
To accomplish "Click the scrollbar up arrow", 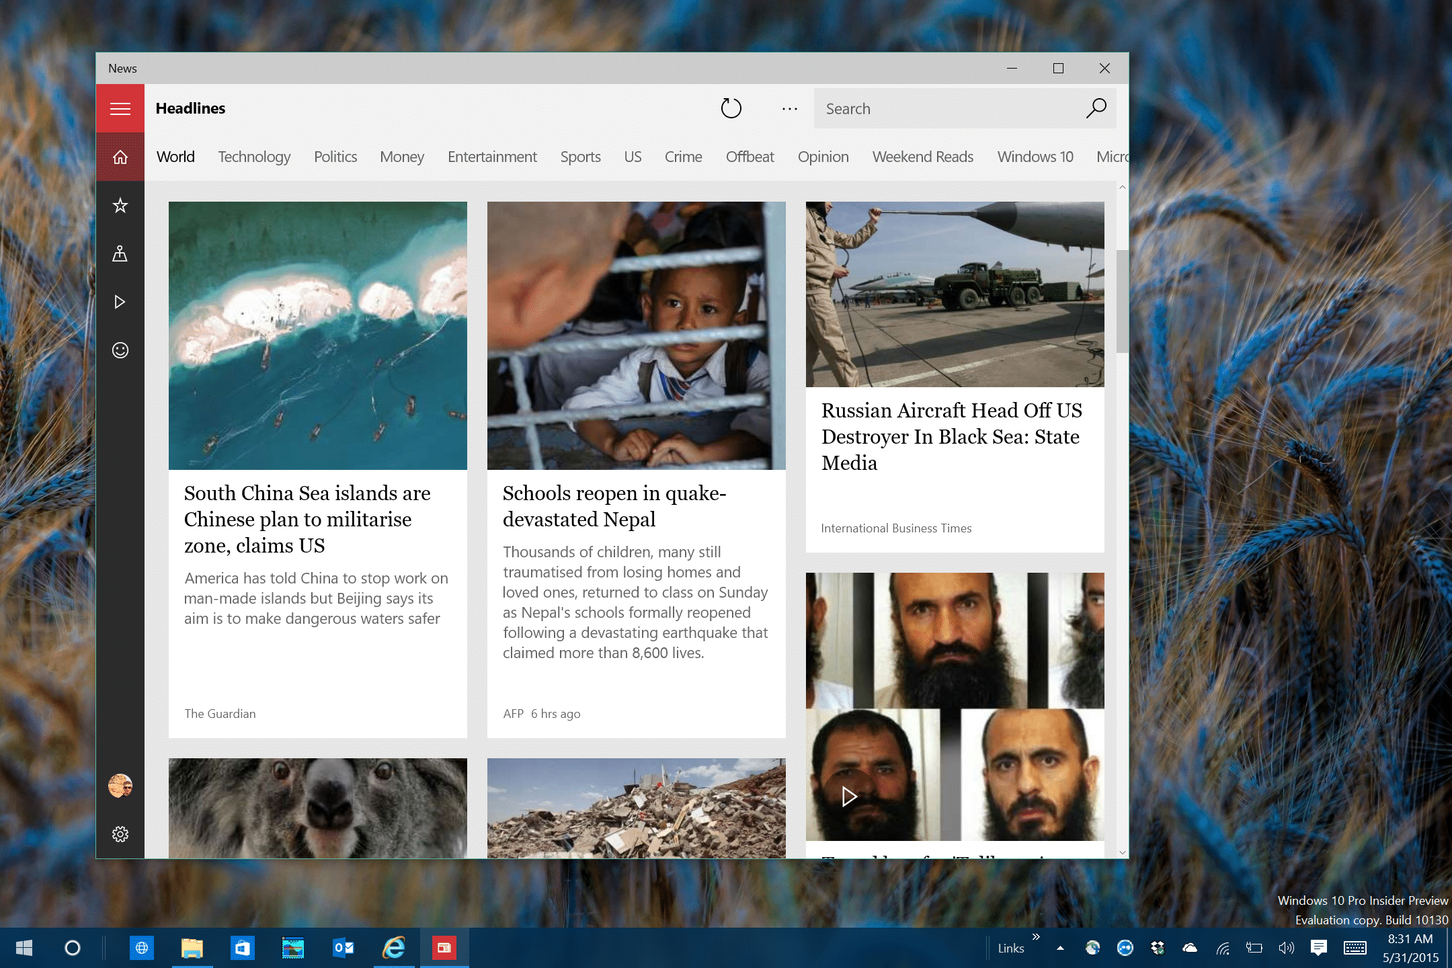I will click(x=1122, y=188).
